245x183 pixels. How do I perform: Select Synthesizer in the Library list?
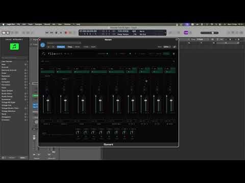[14, 100]
